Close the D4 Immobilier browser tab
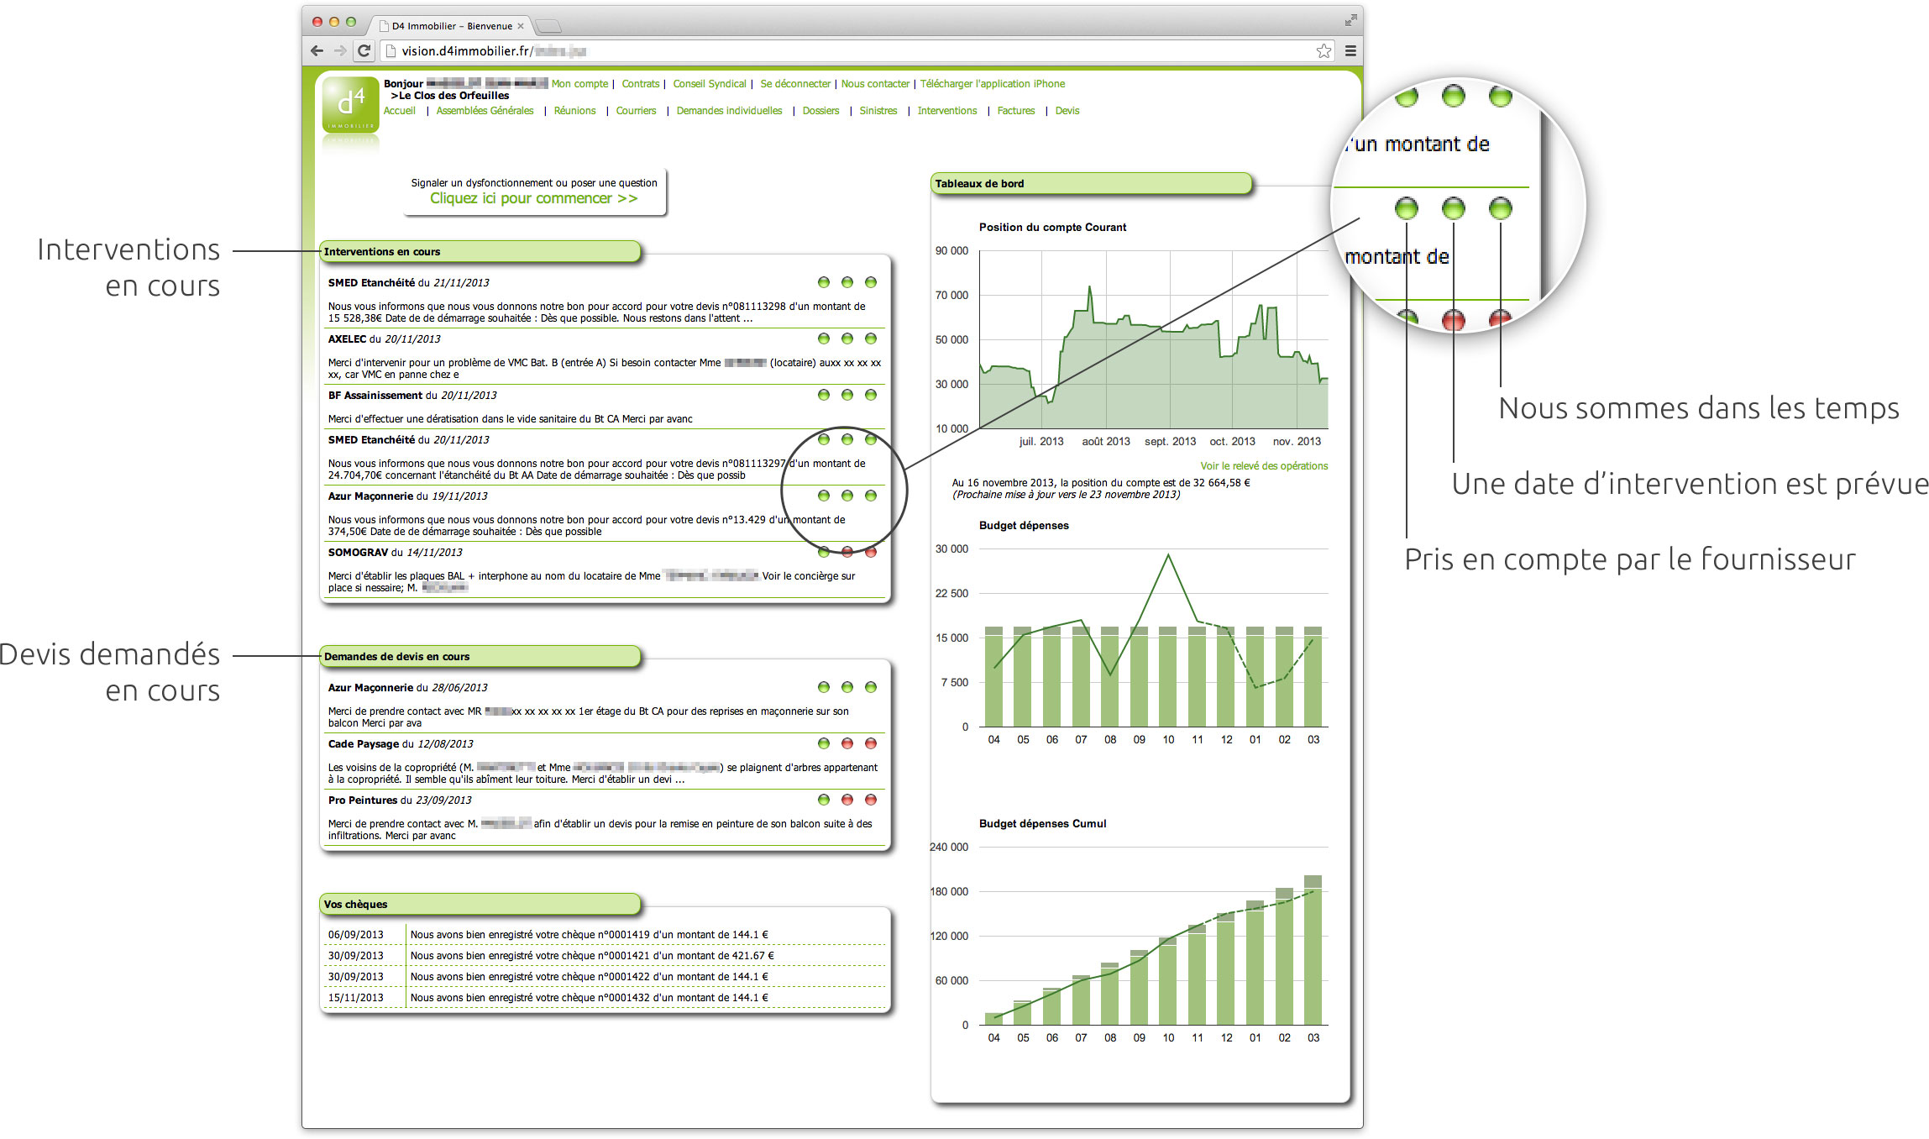This screenshot has height=1139, width=1929. coord(521,26)
